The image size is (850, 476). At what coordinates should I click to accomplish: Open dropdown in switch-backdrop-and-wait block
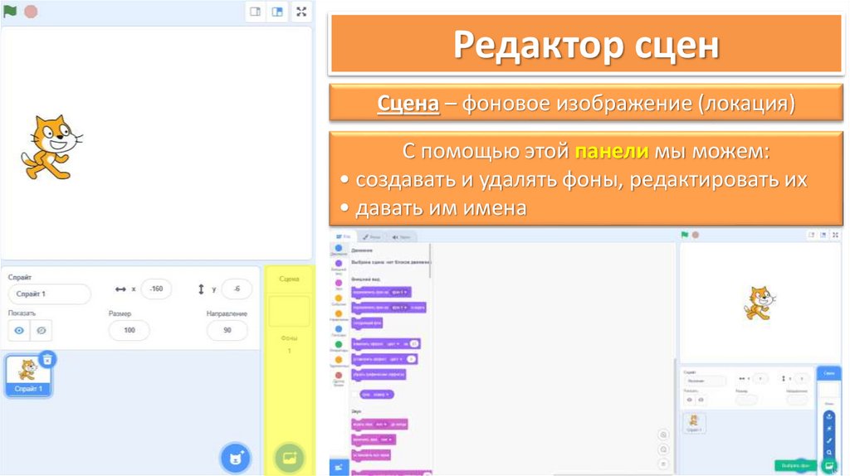coord(400,308)
